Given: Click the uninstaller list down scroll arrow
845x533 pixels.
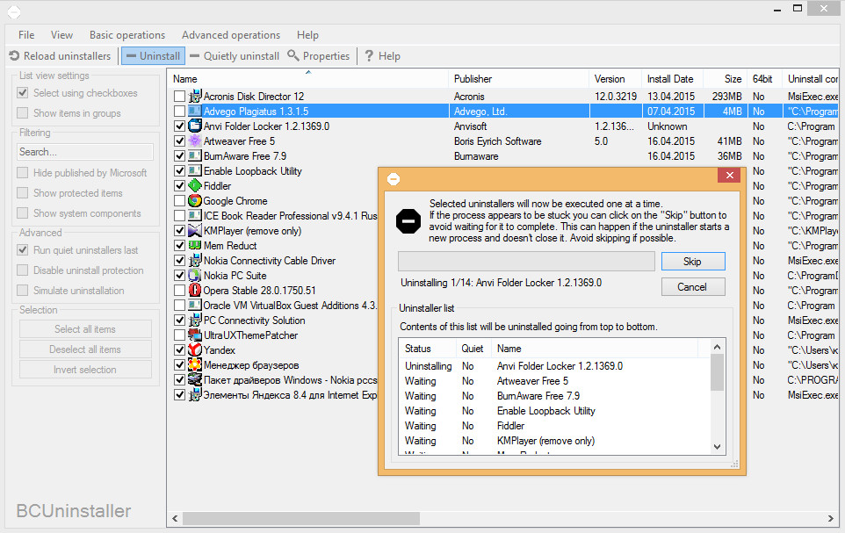Looking at the screenshot, I should (x=717, y=447).
